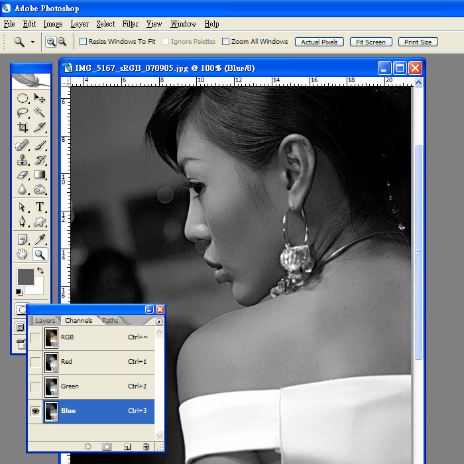Enable Resize Windows To Fit checkbox
This screenshot has height=464, width=464.
click(x=84, y=42)
